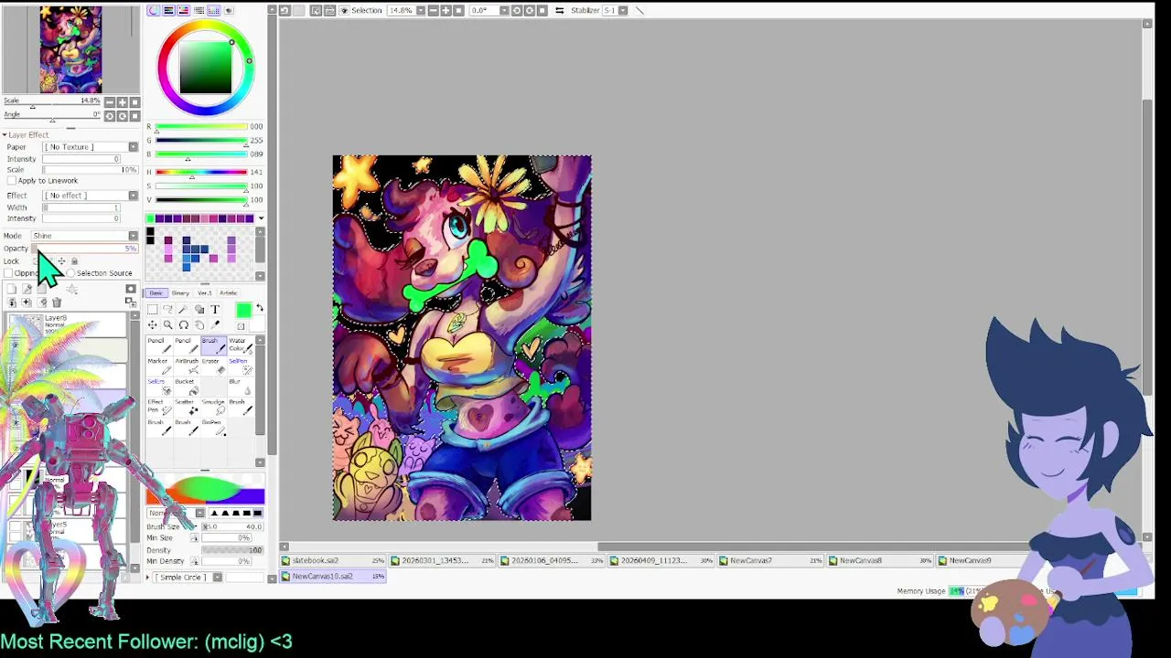This screenshot has height=658, width=1171.
Task: Select the Rotate view tool
Action: (x=184, y=324)
